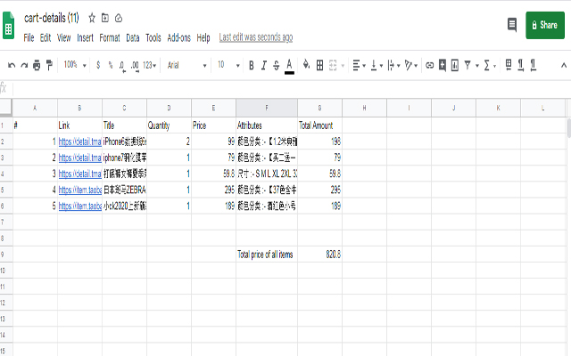Open the Data menu
The width and height of the screenshot is (571, 356).
point(133,37)
